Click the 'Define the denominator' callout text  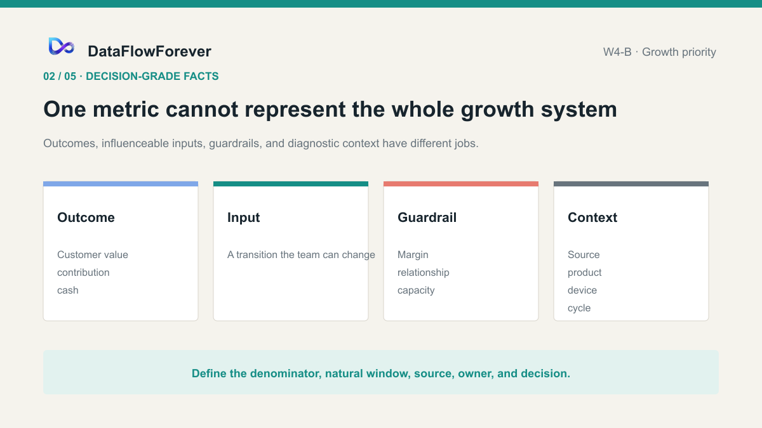381,373
